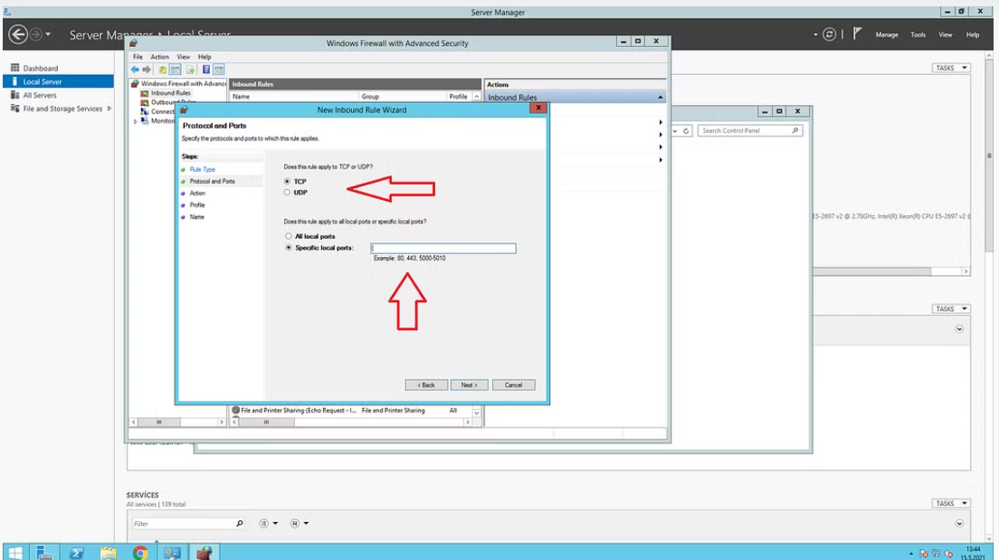
Task: Open the notifications flag in Server Manager
Action: [x=857, y=33]
